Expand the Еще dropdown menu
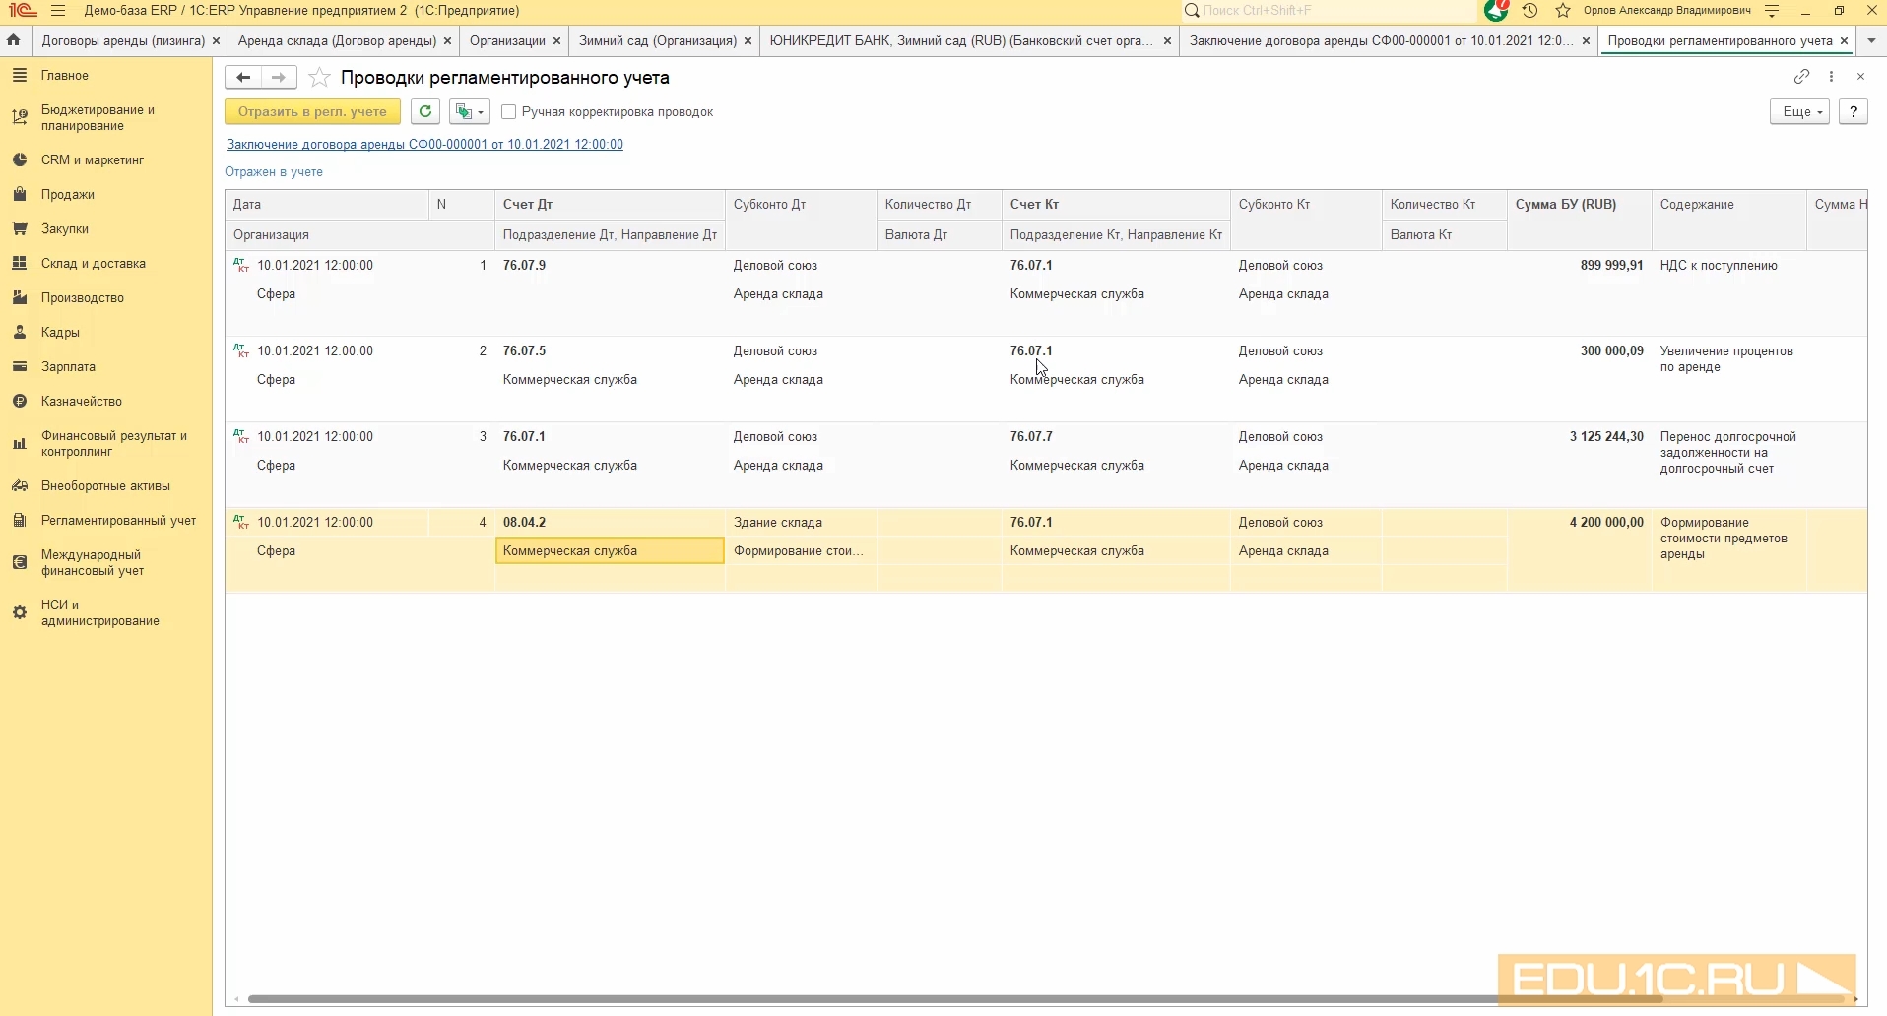The width and height of the screenshot is (1887, 1016). (1799, 112)
